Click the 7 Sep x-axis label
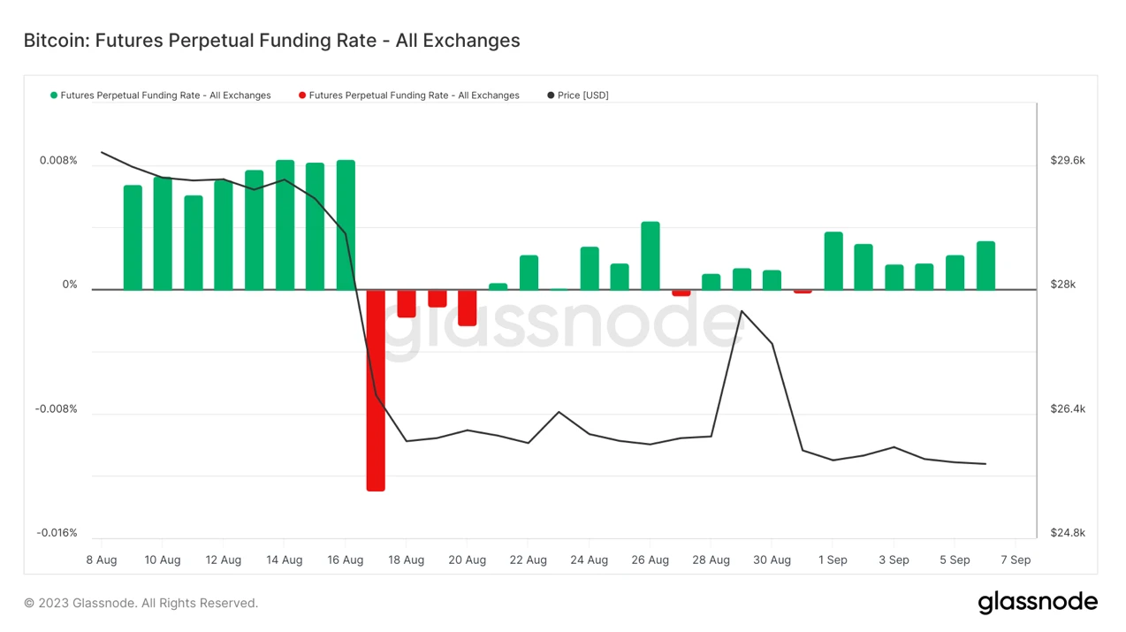This screenshot has height=632, width=1126. coord(1016,560)
